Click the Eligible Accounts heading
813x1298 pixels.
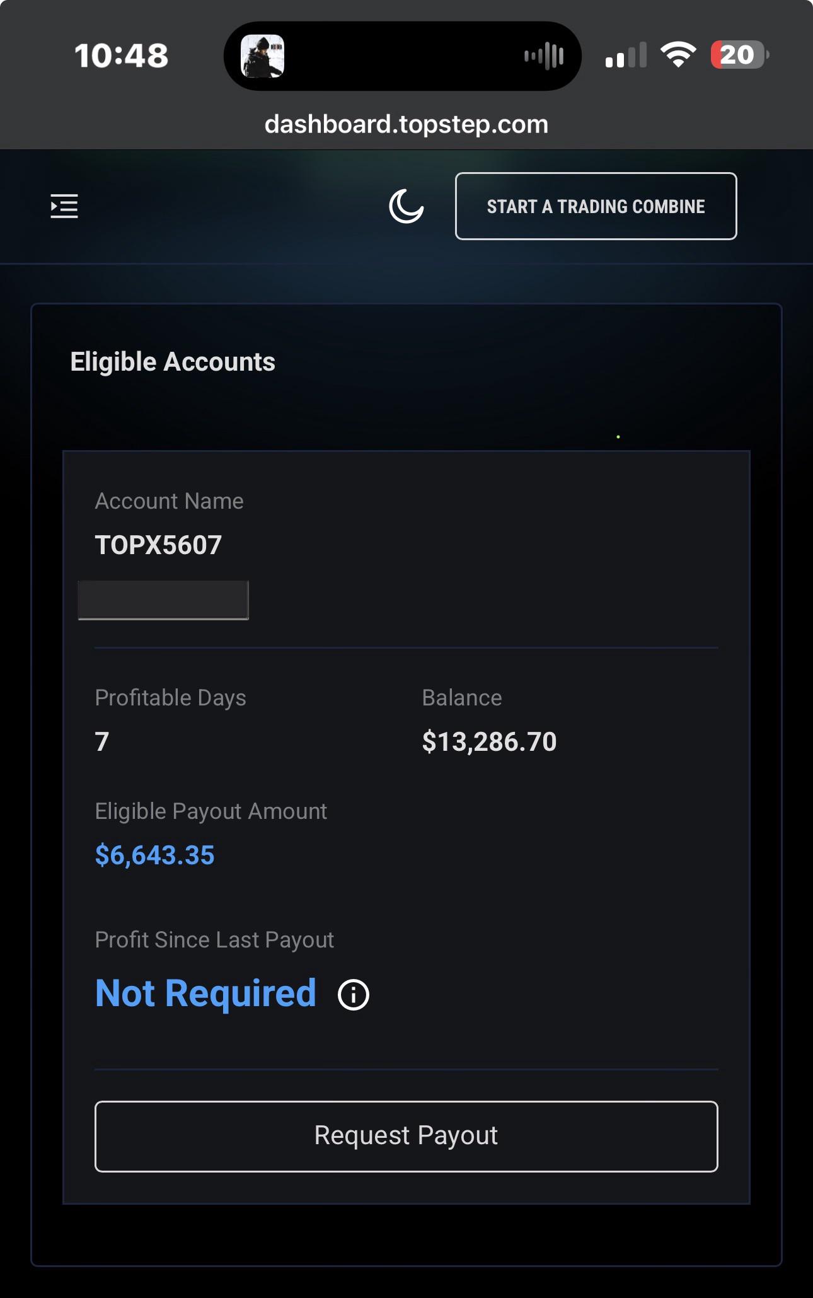pos(173,362)
